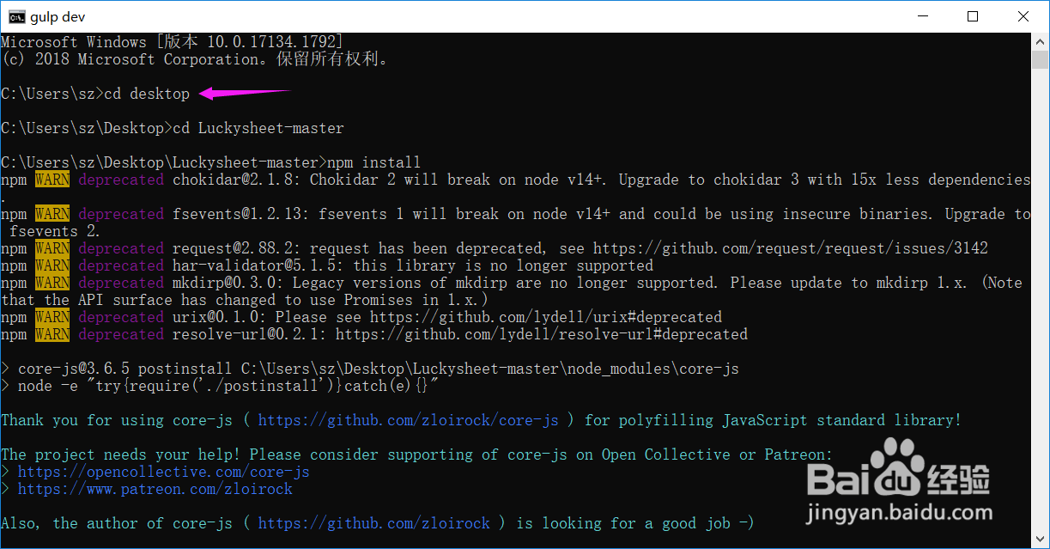This screenshot has height=549, width=1050.
Task: Click 'Microsoft Windows' version line
Action: coord(173,42)
